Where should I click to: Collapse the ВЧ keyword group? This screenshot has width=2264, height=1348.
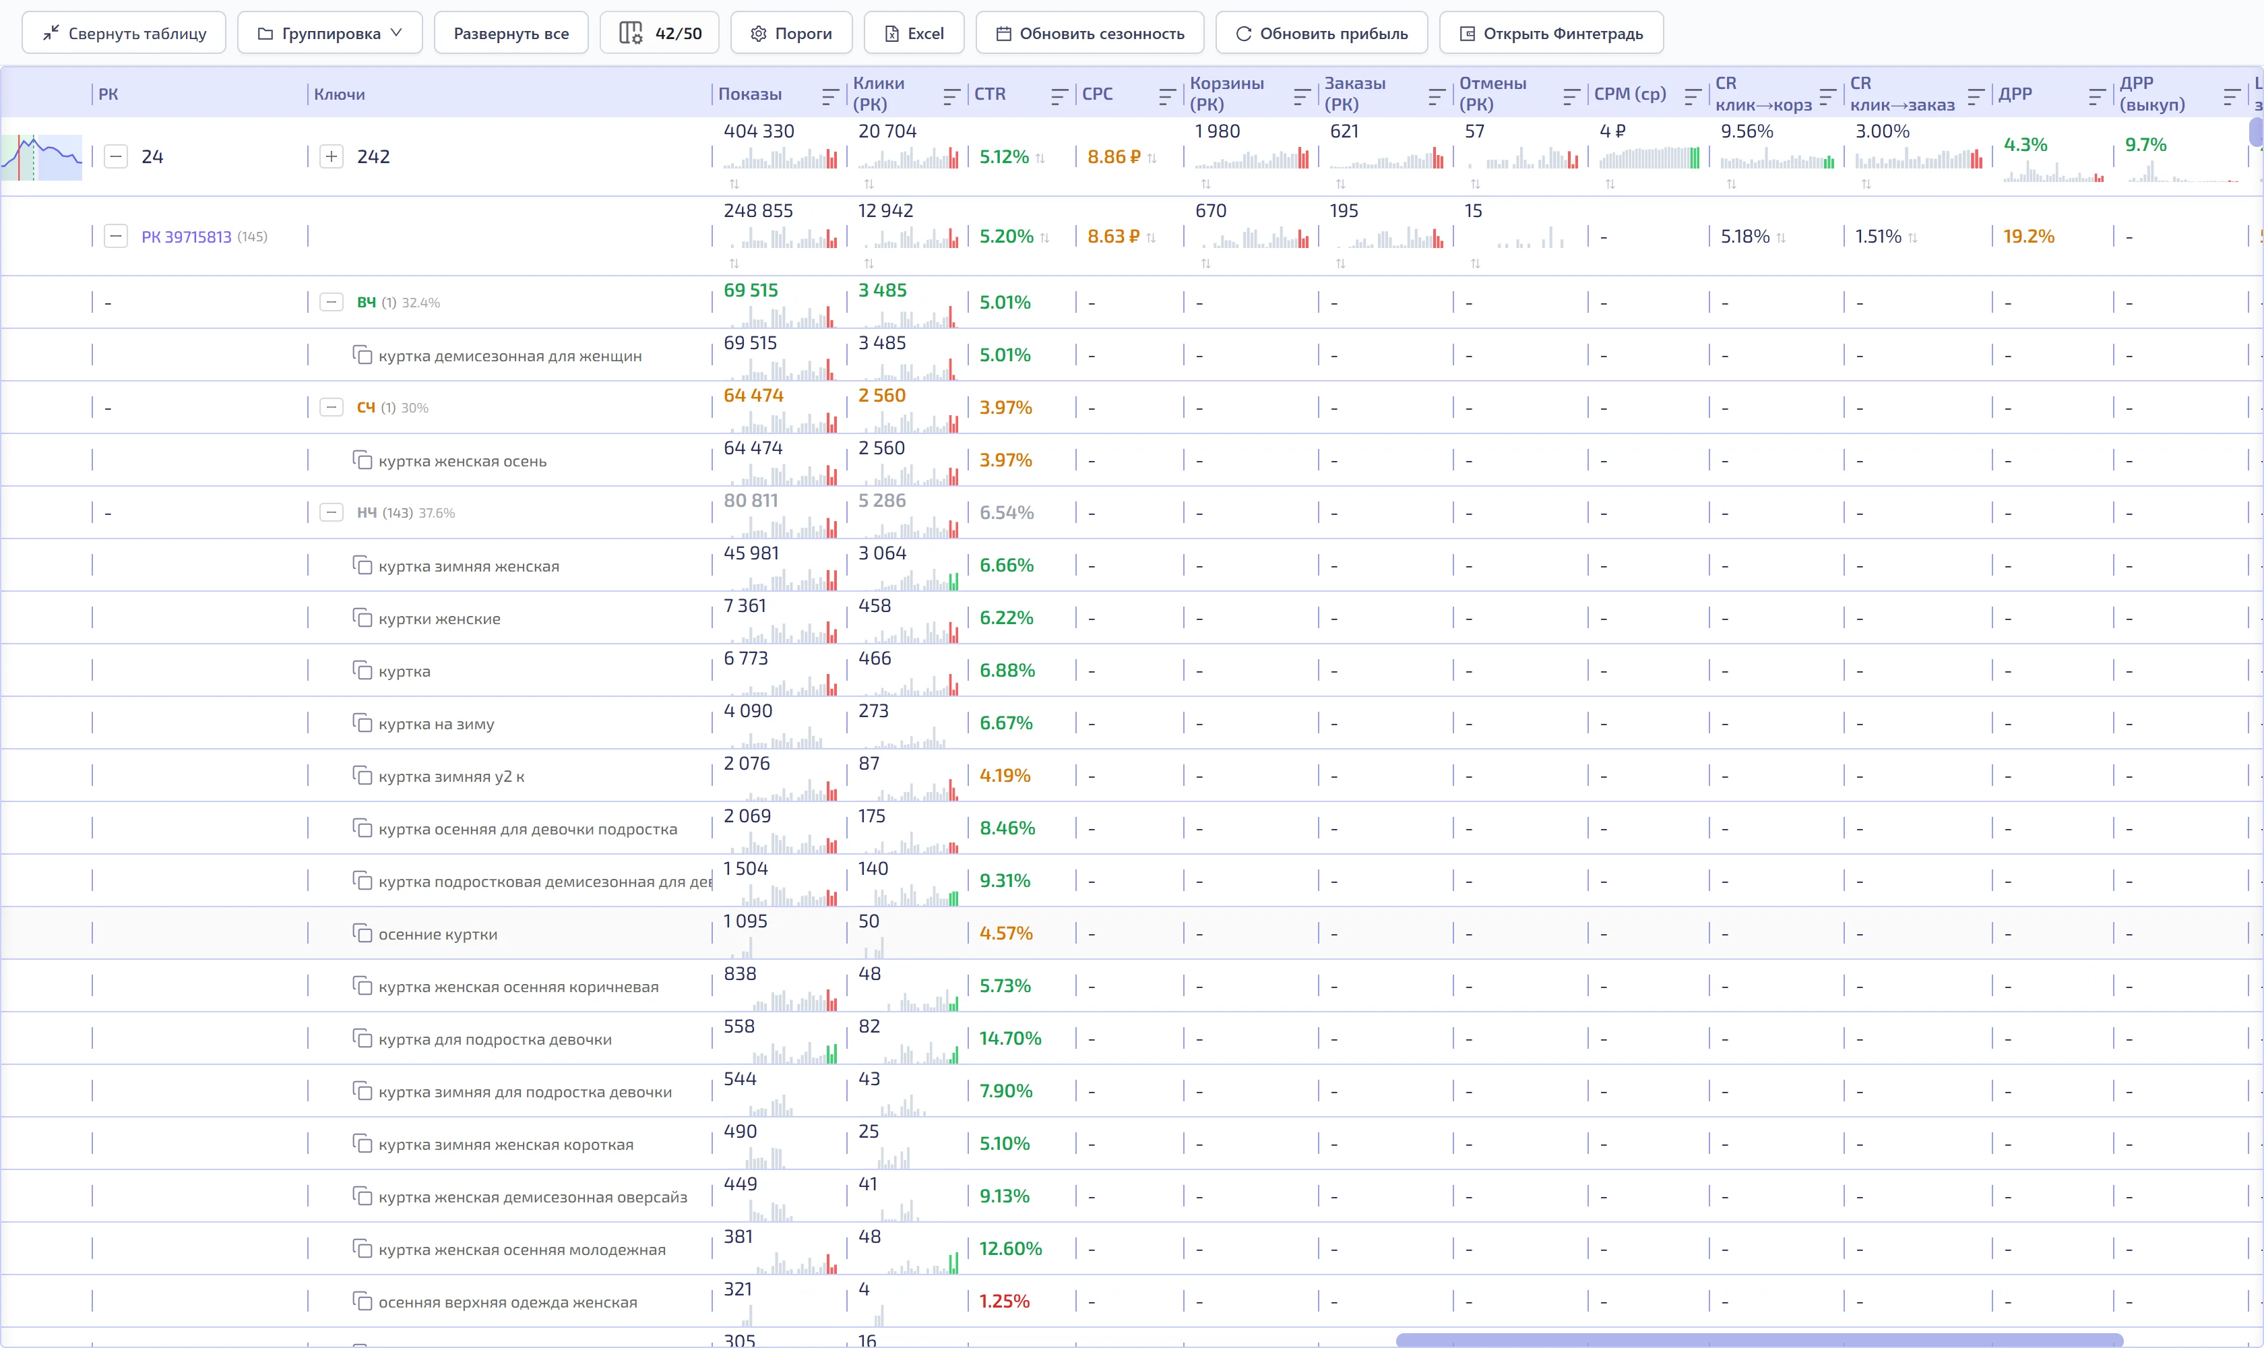(332, 303)
